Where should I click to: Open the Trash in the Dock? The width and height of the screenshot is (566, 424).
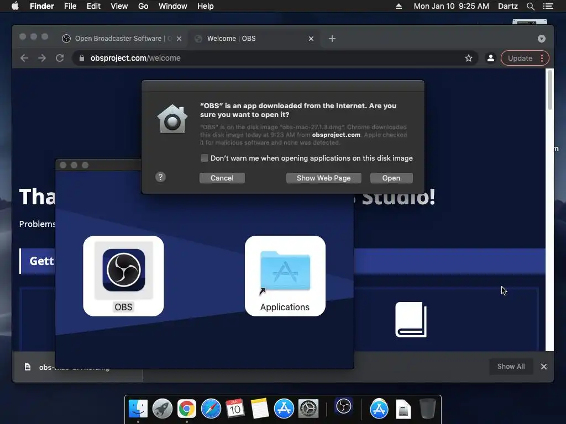click(x=427, y=409)
